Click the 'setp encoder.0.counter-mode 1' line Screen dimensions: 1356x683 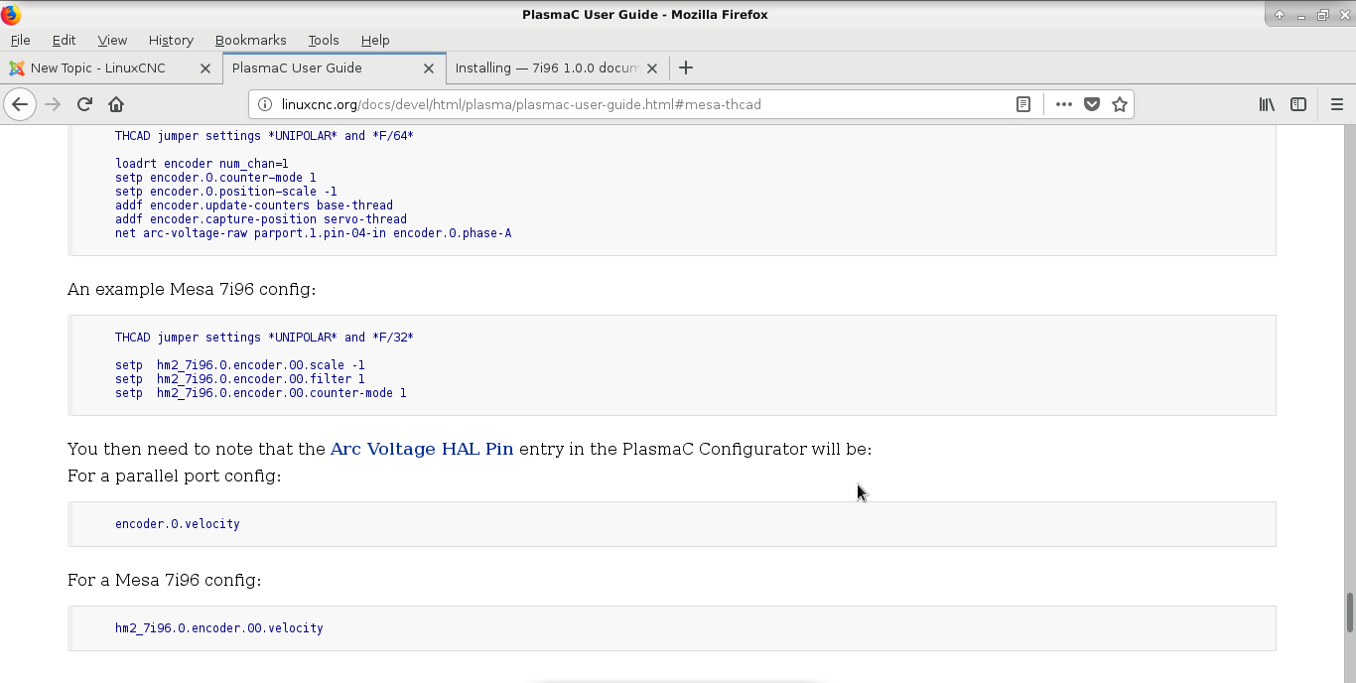coord(215,178)
